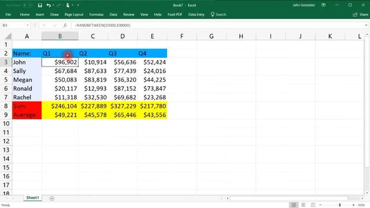Click next sheet navigation arrow

(13, 198)
